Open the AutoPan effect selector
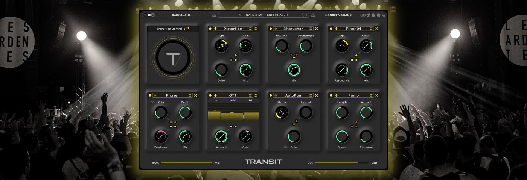This screenshot has width=527, height=180. (x=293, y=95)
